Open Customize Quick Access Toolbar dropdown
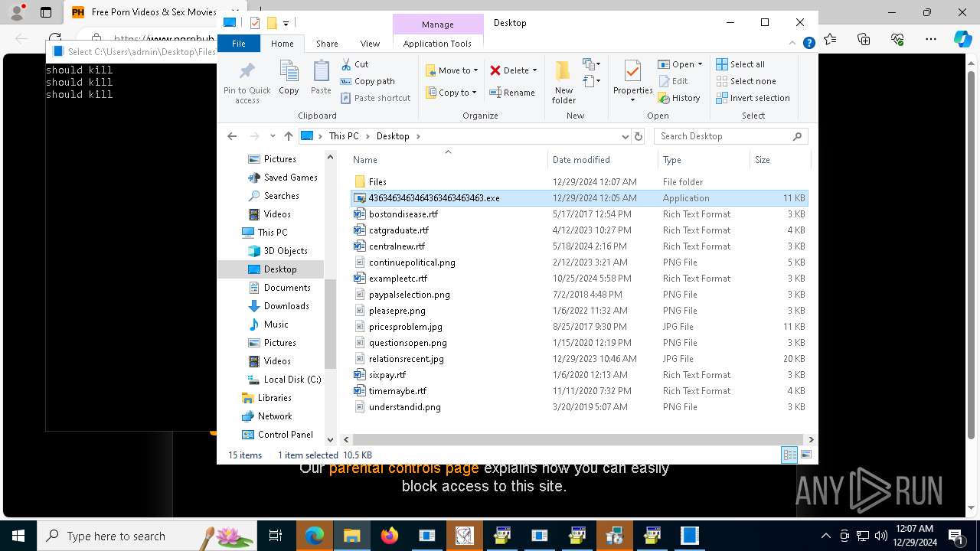This screenshot has height=551, width=980. point(286,23)
